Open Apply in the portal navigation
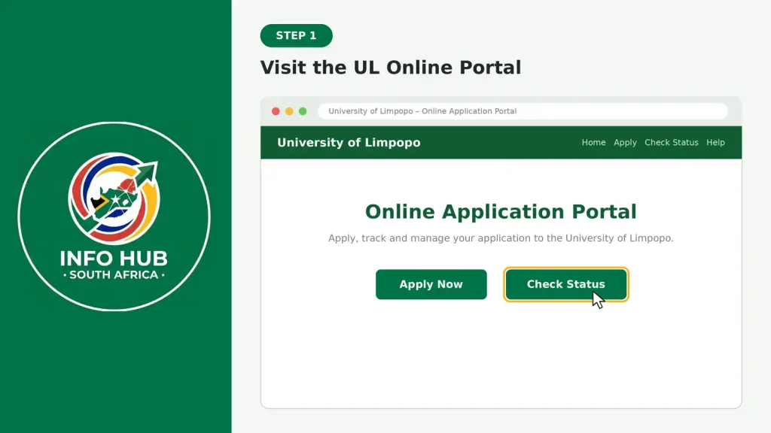Viewport: 771px width, 433px height. [x=625, y=142]
